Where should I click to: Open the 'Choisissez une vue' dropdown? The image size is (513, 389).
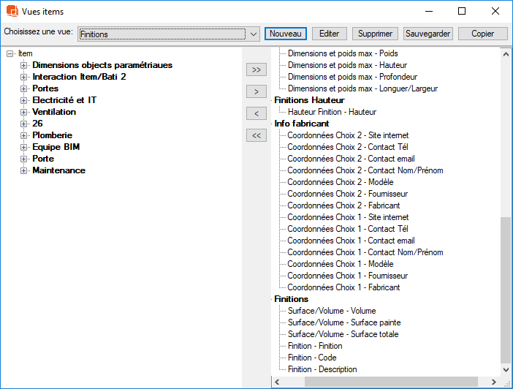(x=253, y=34)
